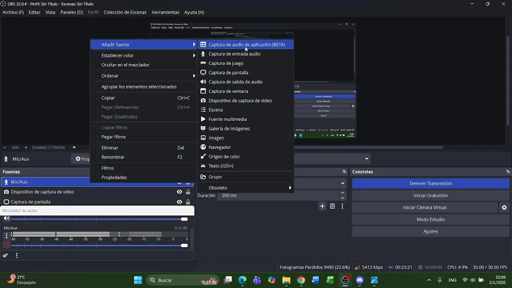Add a transition with plus button
This screenshot has height=288, width=512.
pos(322,206)
